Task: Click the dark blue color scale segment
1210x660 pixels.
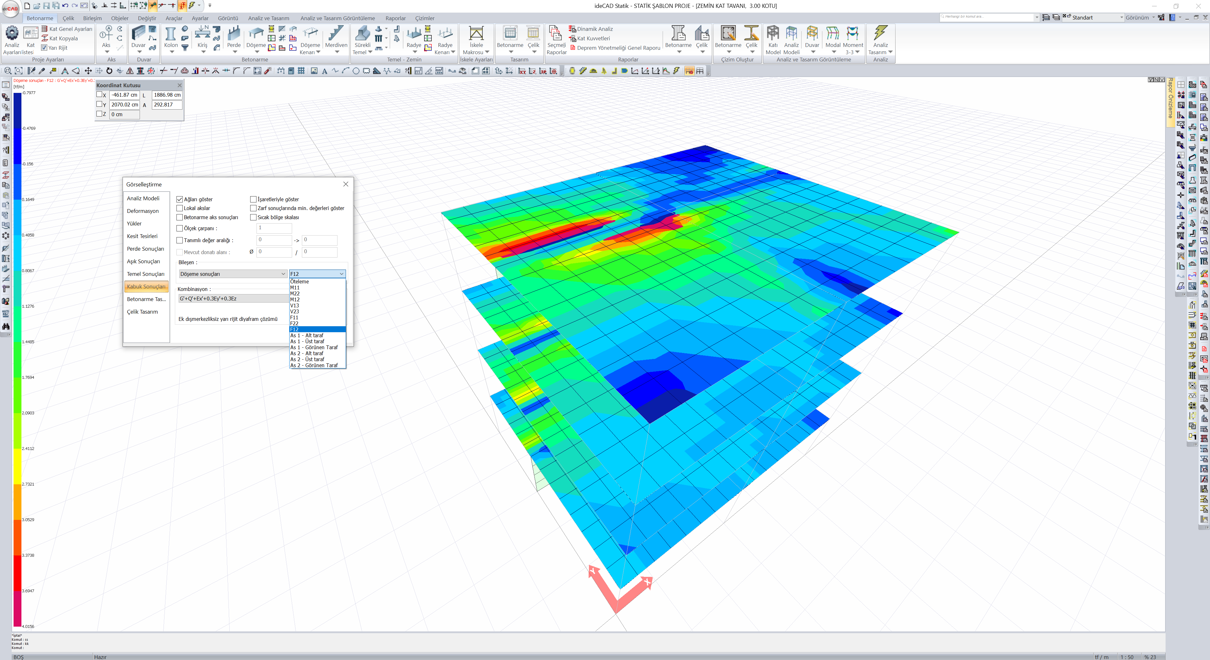Action: coord(17,110)
